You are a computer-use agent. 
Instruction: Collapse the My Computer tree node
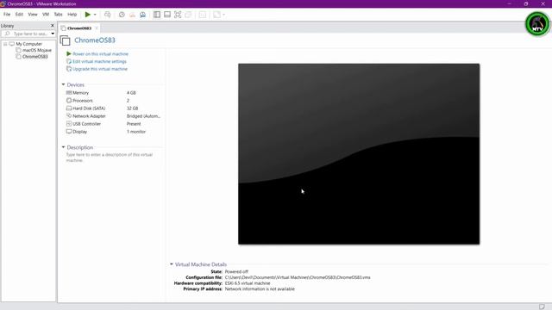[5, 44]
